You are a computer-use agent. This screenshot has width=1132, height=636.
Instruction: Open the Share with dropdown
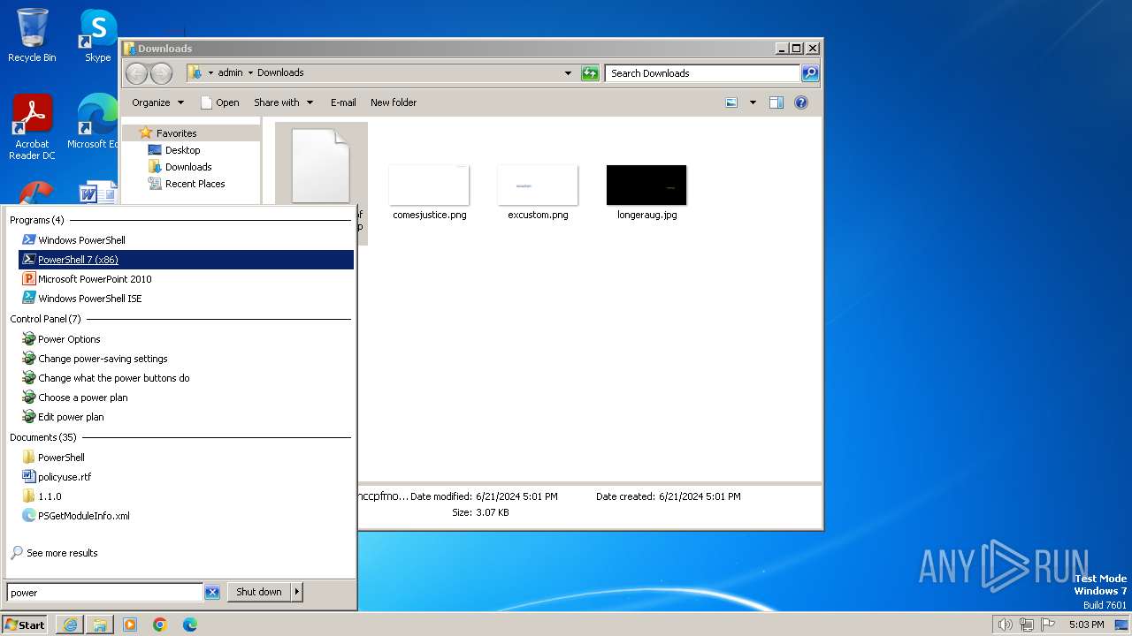click(282, 102)
